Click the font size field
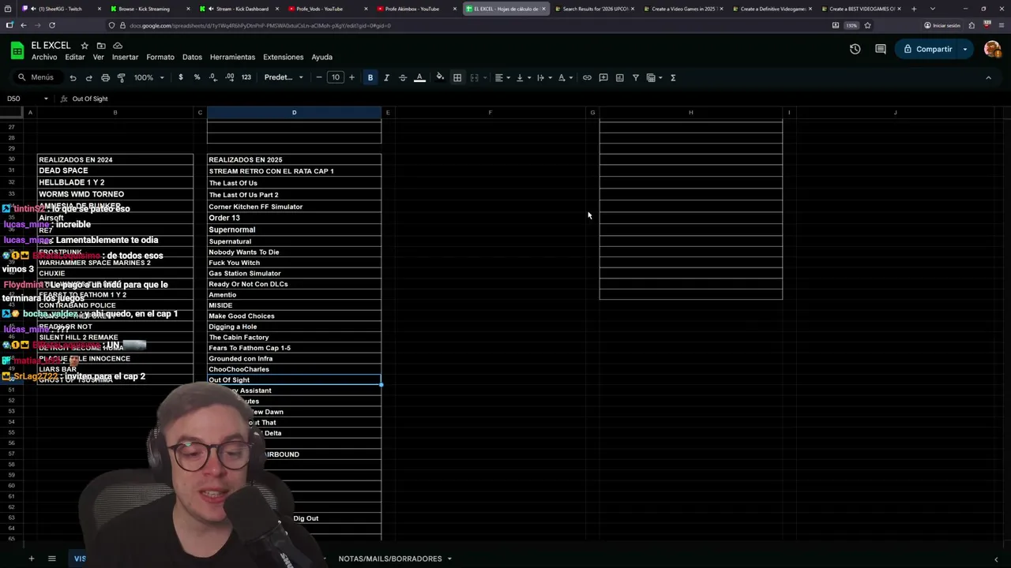 (336, 77)
